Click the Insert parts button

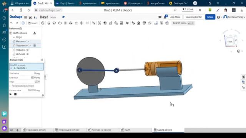pos(33,23)
